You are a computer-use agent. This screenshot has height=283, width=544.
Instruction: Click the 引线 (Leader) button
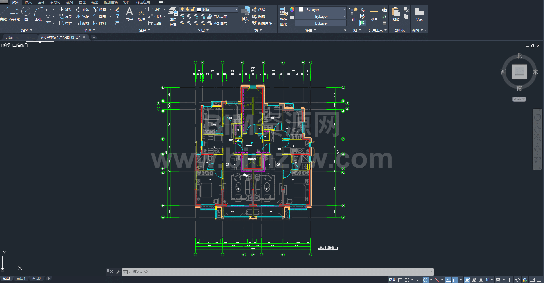click(x=155, y=16)
